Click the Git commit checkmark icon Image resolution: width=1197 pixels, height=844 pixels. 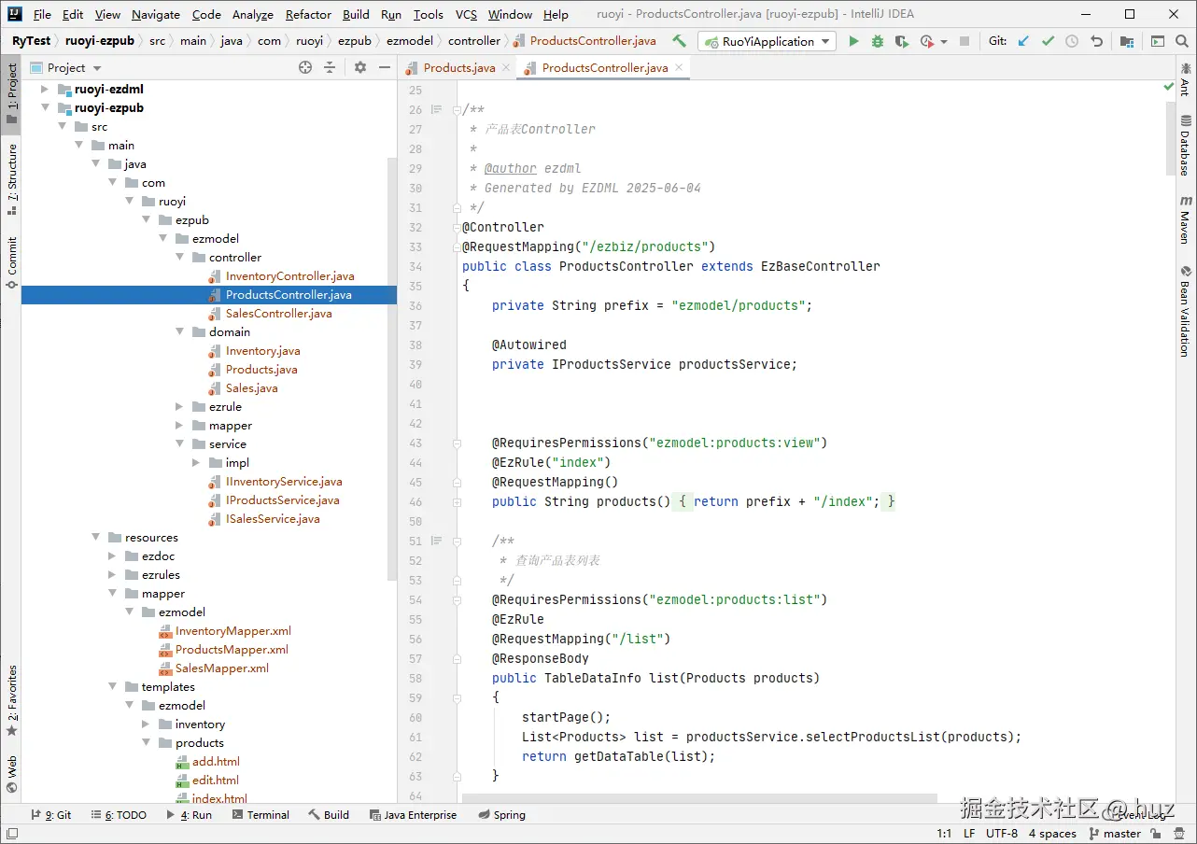click(1048, 41)
